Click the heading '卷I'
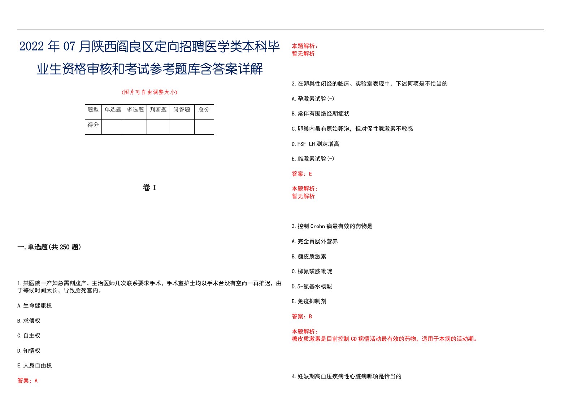 pyautogui.click(x=149, y=188)
